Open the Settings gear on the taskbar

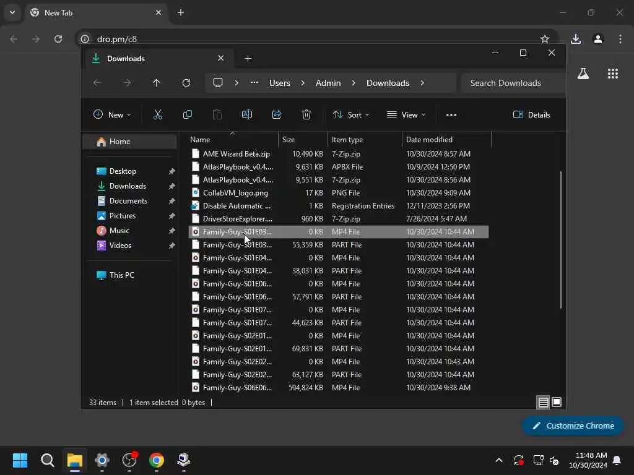pyautogui.click(x=102, y=460)
